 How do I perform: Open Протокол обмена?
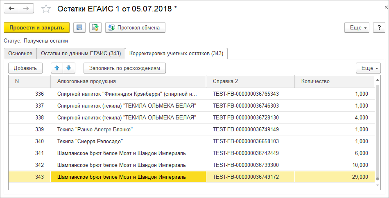point(135,28)
